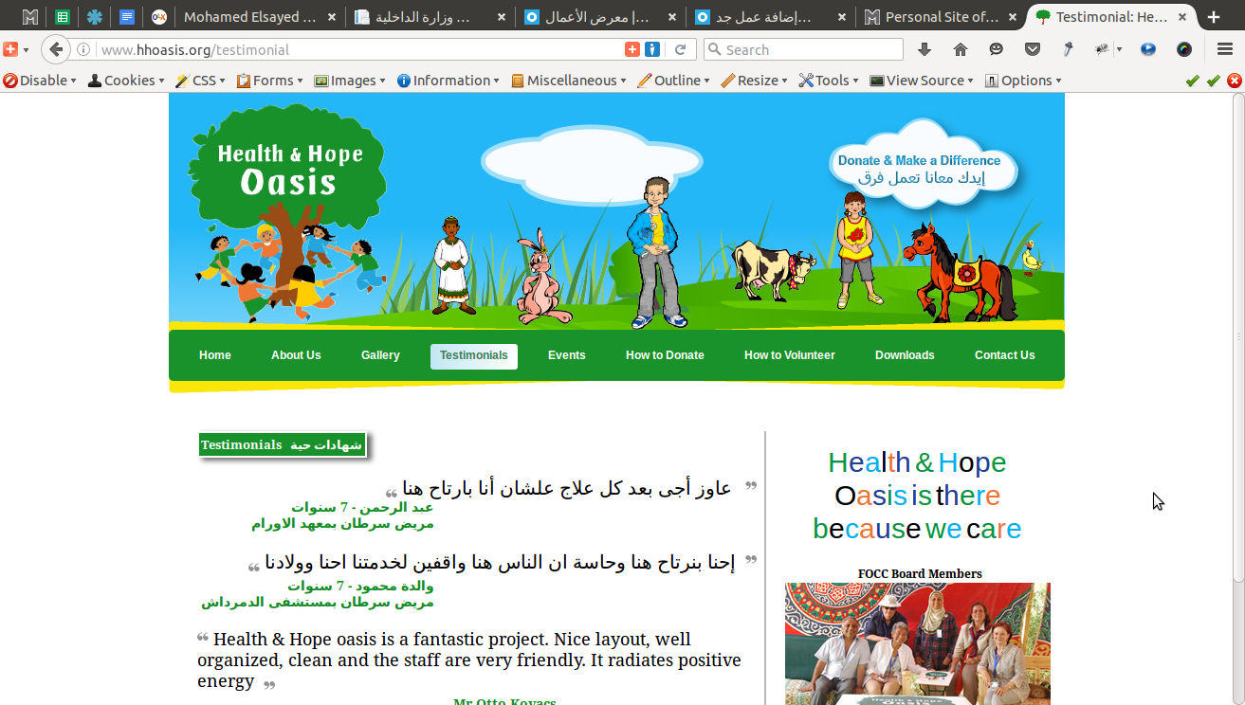Open a new tab with plus icon
Image resolution: width=1245 pixels, height=705 pixels.
click(x=1214, y=17)
